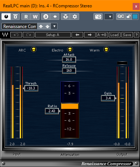140x167 pixels.
Task: Click the -7.9 attenuation peak readout
Action: click(x=70, y=144)
